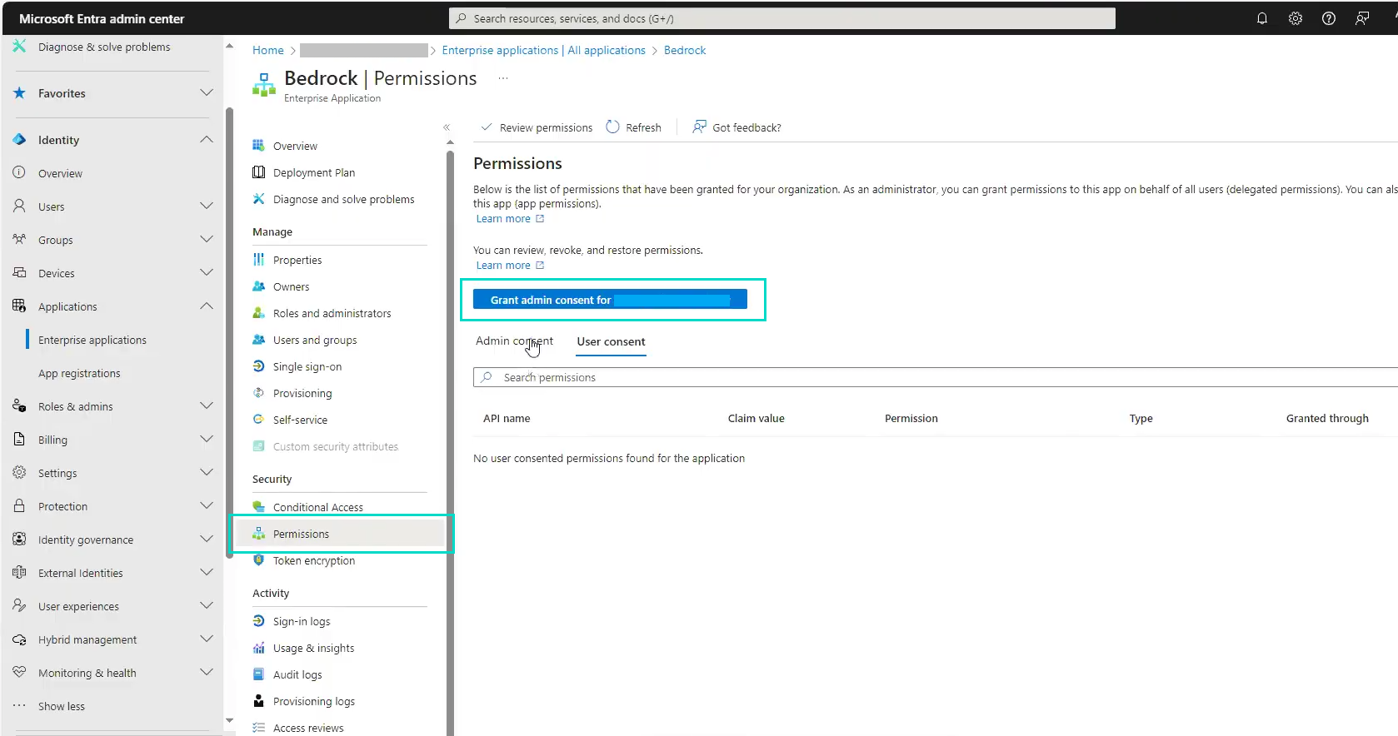Click the Identity diamond icon
1398x736 pixels.
(19, 140)
